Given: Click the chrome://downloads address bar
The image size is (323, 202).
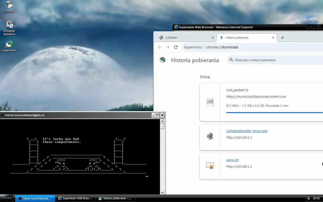Looking at the screenshot, I should (x=252, y=47).
